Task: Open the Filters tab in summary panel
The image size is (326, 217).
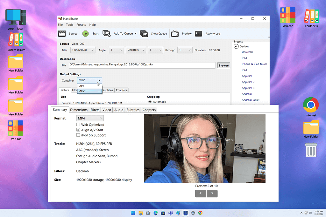Action: (95, 110)
